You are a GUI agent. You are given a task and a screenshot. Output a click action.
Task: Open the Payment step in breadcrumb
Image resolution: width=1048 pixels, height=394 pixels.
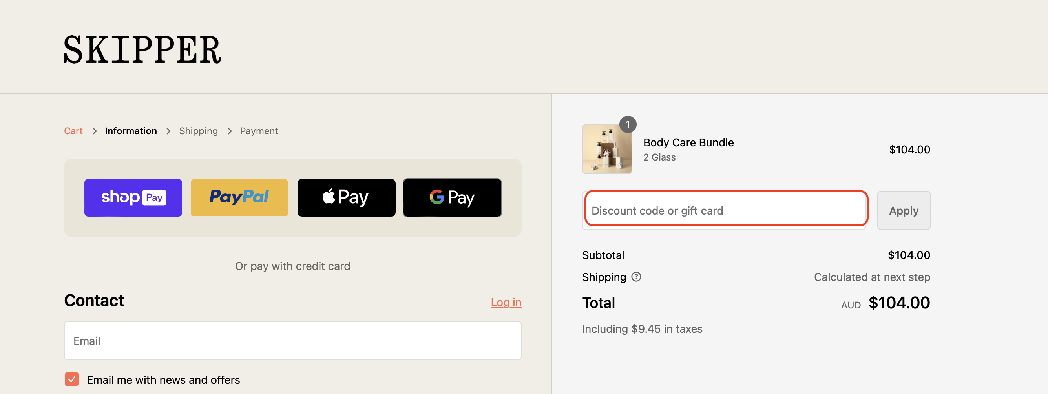pos(259,131)
